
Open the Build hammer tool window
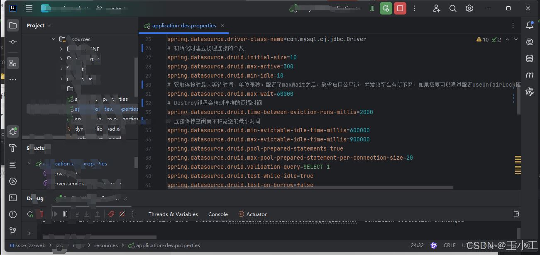tap(13, 148)
